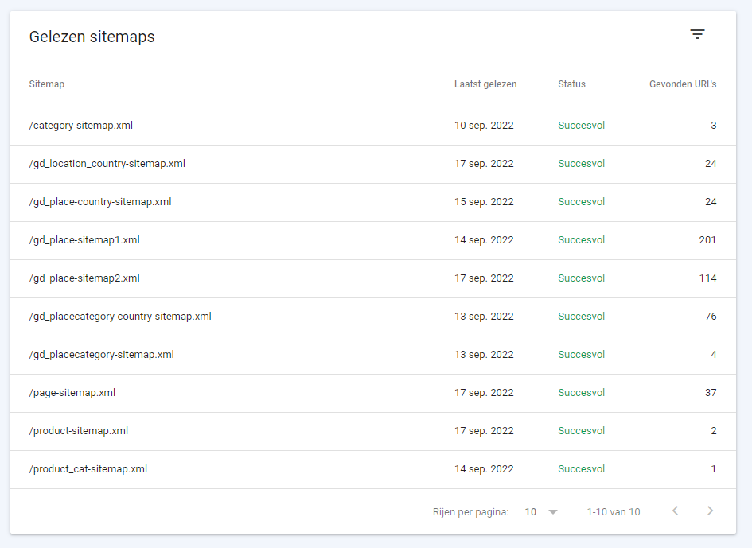Sort by the Gevonden URL's column header
The height and width of the screenshot is (548, 752).
click(x=683, y=84)
